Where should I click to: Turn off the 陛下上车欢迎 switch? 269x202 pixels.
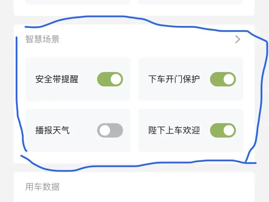(x=223, y=130)
